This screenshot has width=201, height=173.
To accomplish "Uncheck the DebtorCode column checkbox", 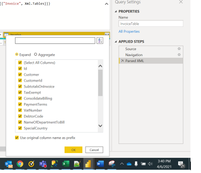I will [x=20, y=116].
